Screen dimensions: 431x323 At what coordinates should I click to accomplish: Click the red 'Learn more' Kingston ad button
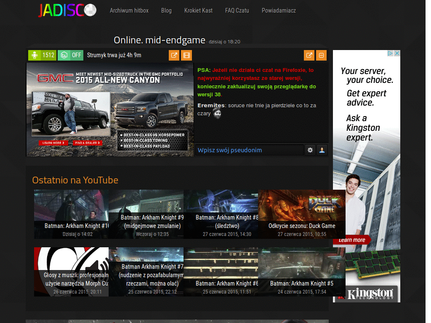coord(352,240)
